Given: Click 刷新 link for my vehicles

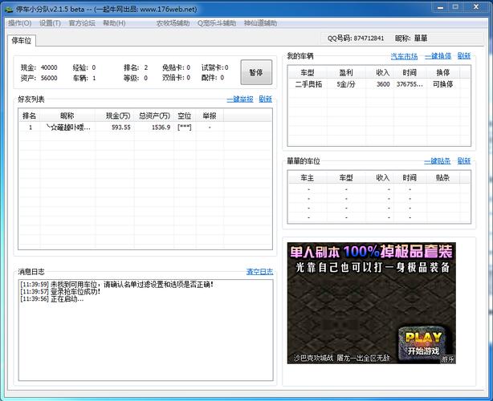Looking at the screenshot, I should click(464, 56).
